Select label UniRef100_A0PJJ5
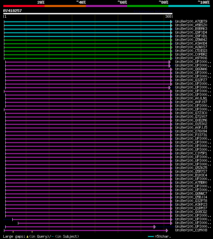213x239 pixels. pyautogui.click(x=191, y=127)
